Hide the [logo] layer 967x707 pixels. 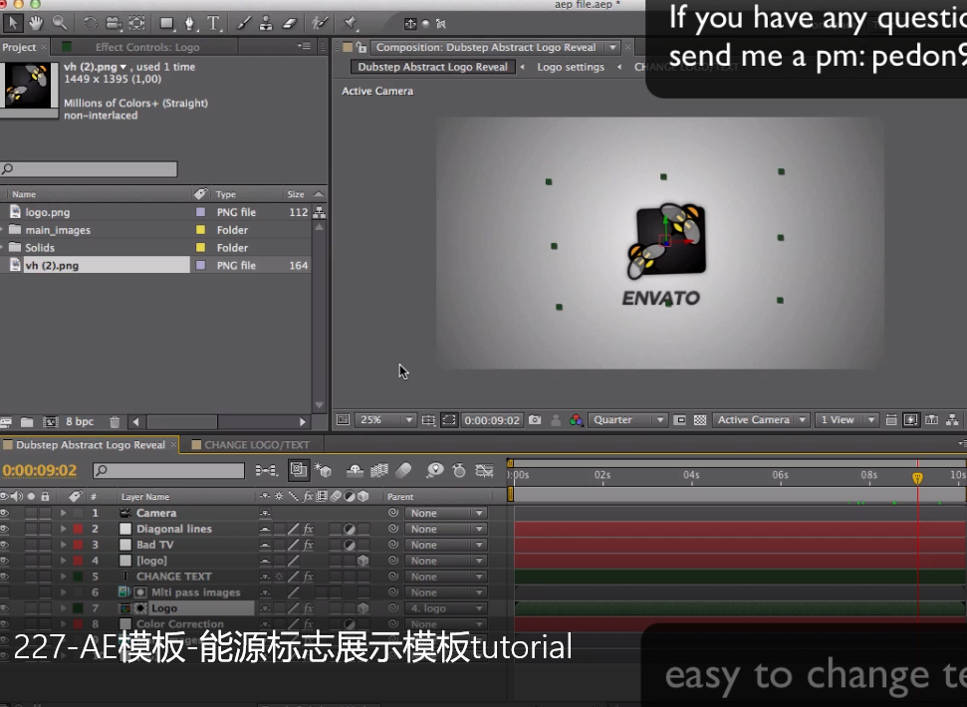click(x=4, y=561)
